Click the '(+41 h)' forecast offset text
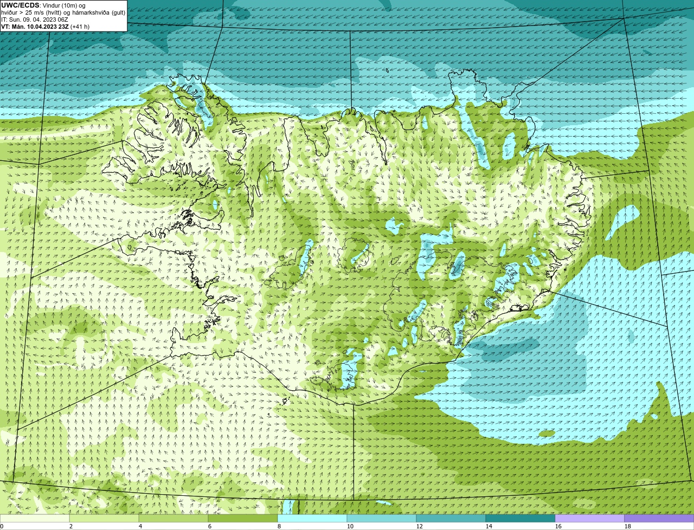Image resolution: width=694 pixels, height=530 pixels. pos(80,27)
